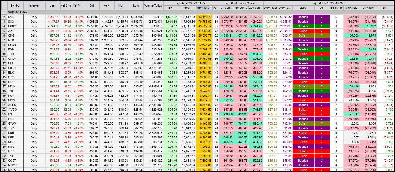
Task: Click the green Bearish SDMA cell for BKNG
Action: pos(303,26)
